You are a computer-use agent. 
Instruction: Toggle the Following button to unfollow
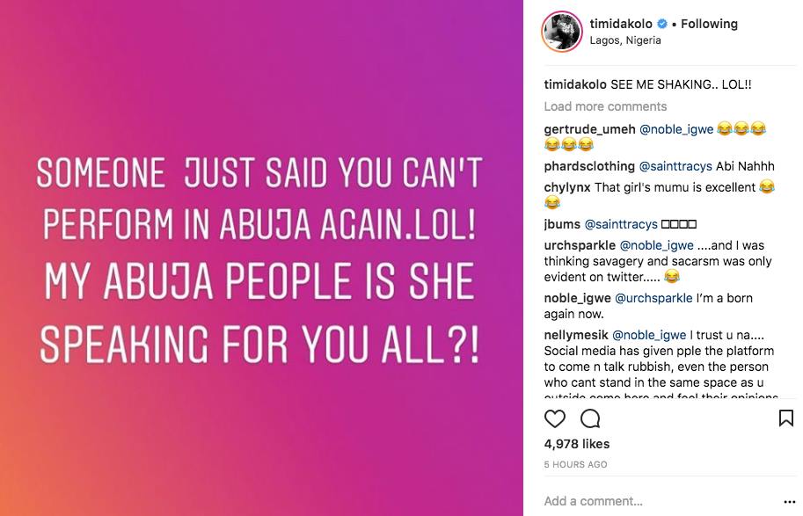709,24
